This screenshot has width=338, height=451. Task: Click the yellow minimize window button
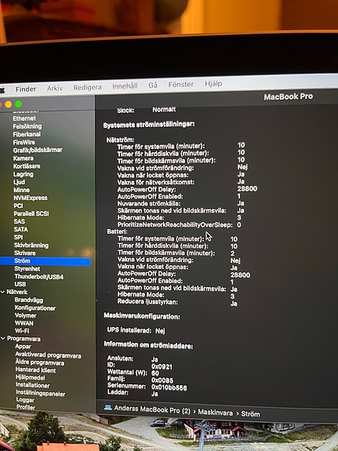point(9,104)
